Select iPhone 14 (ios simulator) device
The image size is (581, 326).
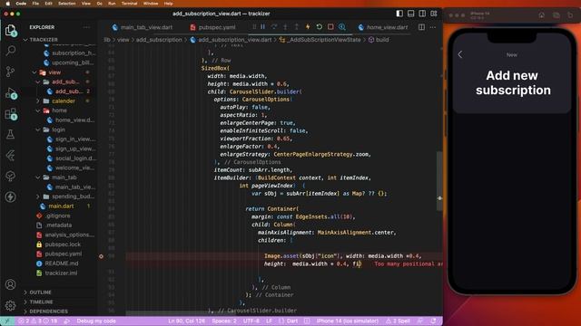[x=347, y=321]
